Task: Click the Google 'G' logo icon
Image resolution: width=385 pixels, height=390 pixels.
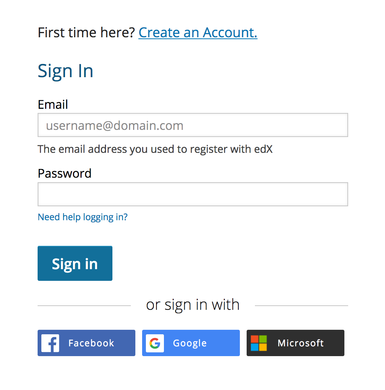Action: click(155, 343)
